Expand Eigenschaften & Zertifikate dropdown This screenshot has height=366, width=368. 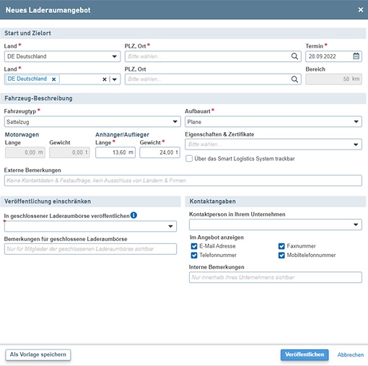click(x=356, y=144)
